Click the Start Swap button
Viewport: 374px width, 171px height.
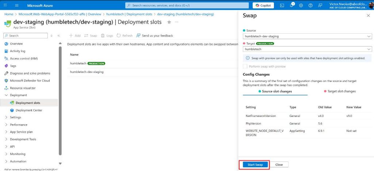(x=255, y=165)
